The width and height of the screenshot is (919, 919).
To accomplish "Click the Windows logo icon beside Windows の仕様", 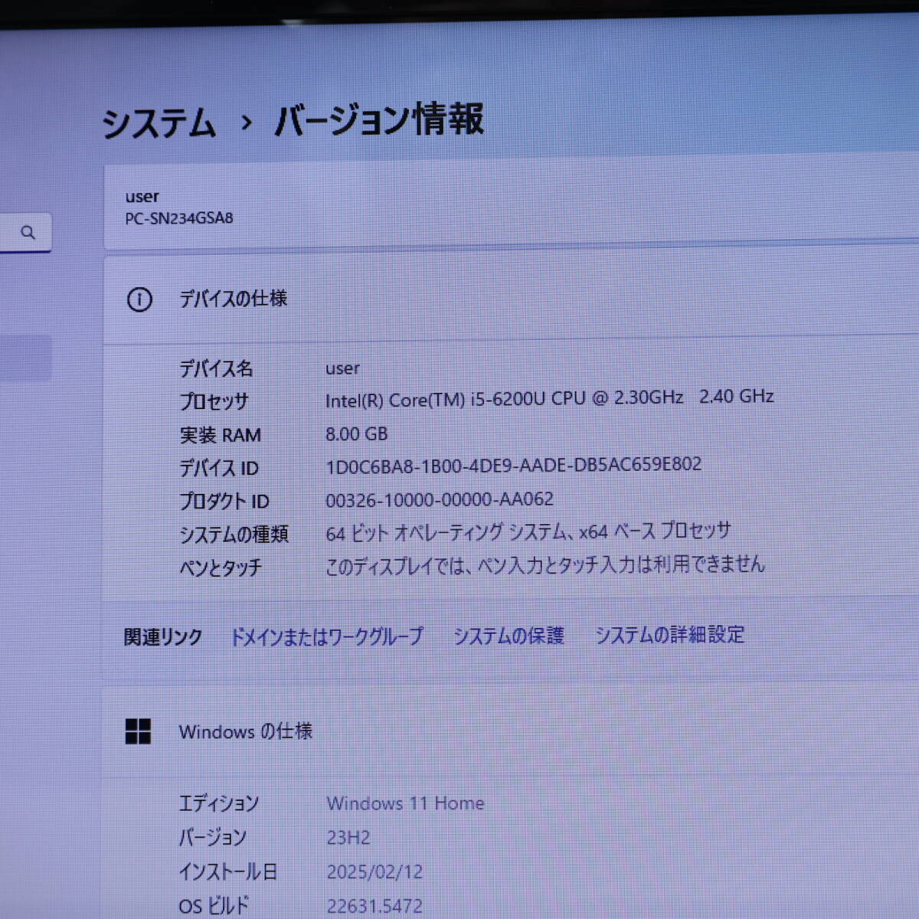I will tap(138, 731).
